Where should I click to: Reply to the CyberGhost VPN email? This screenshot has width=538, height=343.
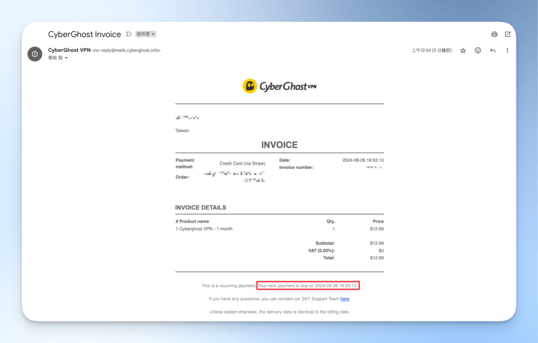pos(493,50)
